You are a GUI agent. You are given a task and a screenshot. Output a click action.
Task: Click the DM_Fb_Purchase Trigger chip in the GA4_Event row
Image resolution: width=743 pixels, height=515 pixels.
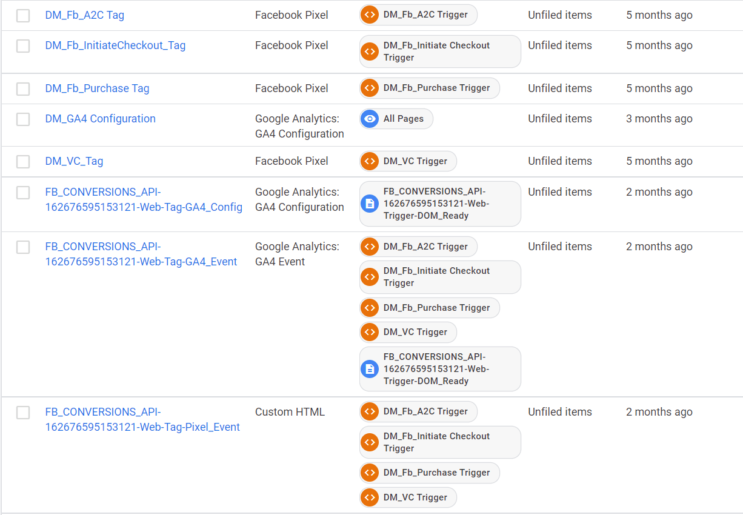(x=430, y=308)
